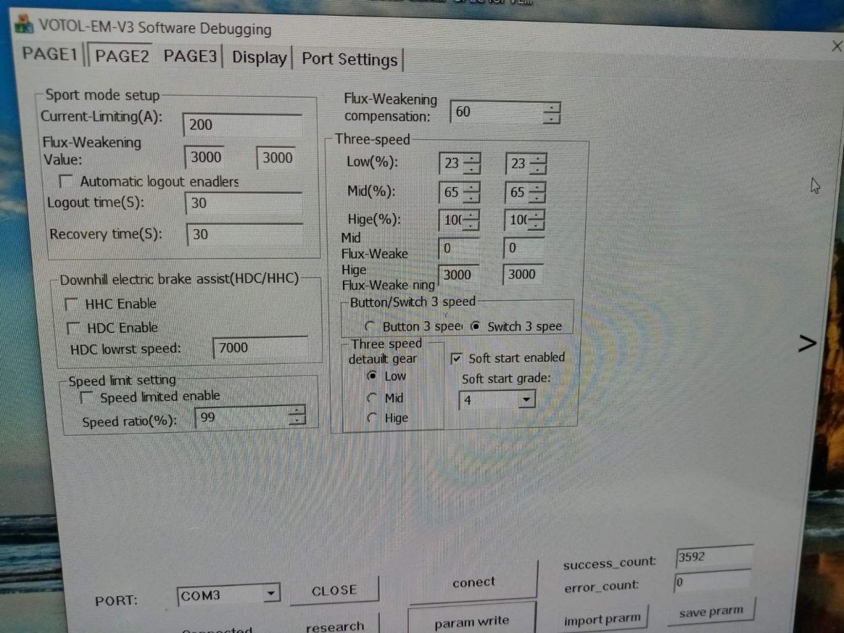Screen dimensions: 844x633
Task: Click the right arrow chevron on screen edge
Action: (807, 343)
